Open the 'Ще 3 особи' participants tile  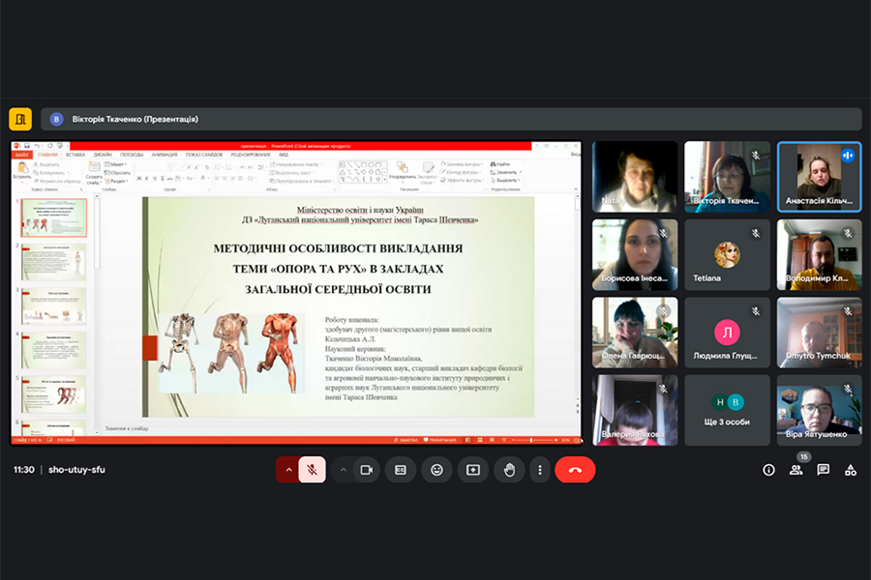[x=727, y=410]
